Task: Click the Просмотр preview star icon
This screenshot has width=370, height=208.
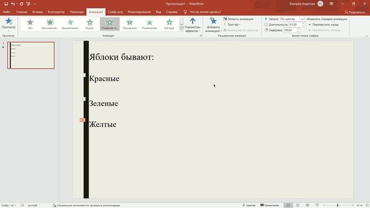Action: click(9, 21)
